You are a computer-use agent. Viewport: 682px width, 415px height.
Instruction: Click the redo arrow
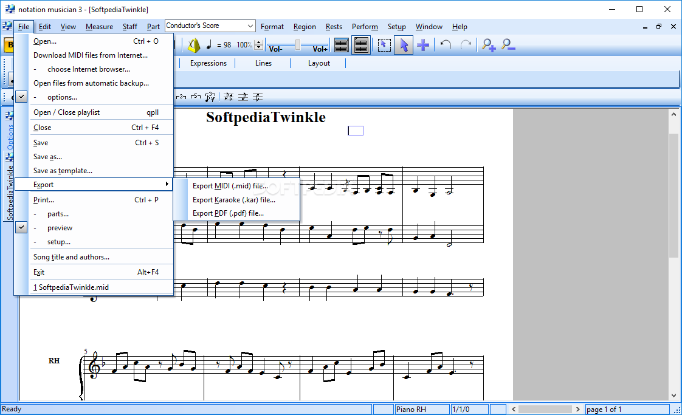coord(466,45)
